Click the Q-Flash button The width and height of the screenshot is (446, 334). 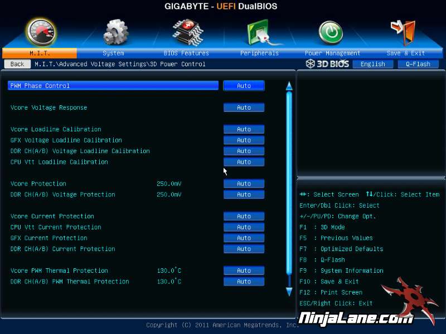[418, 64]
